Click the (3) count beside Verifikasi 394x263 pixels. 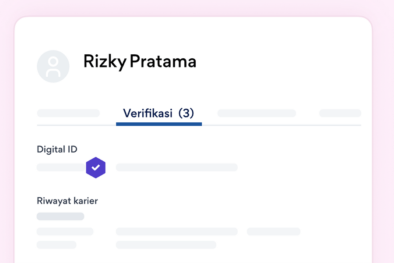click(x=186, y=113)
